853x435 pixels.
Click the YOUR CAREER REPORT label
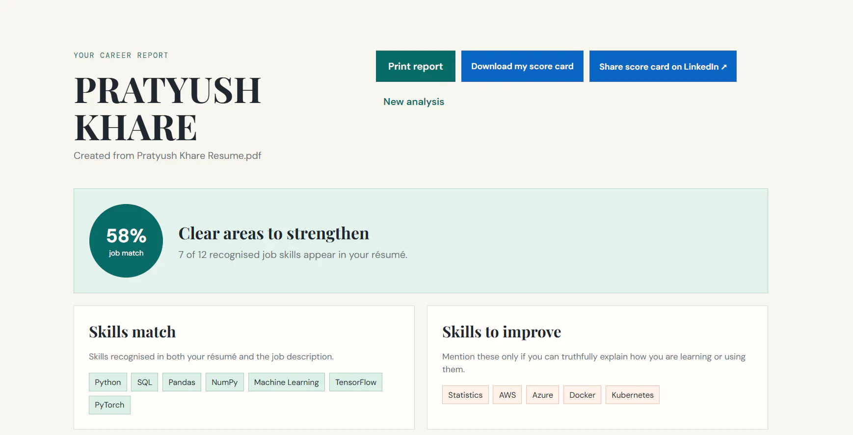click(x=121, y=55)
